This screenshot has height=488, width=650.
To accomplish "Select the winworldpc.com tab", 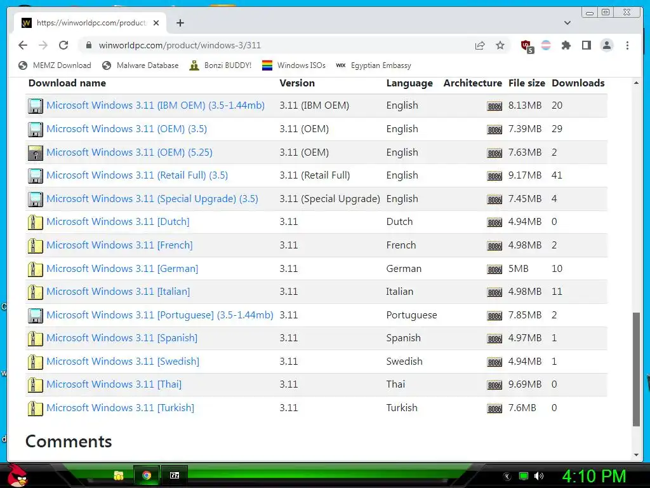I will tap(90, 23).
